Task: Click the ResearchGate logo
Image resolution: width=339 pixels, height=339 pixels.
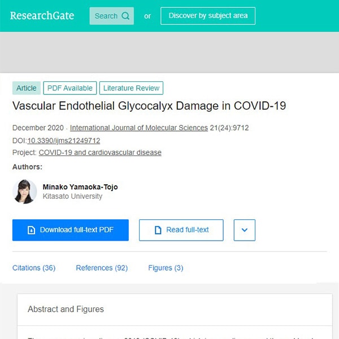Action: point(42,16)
